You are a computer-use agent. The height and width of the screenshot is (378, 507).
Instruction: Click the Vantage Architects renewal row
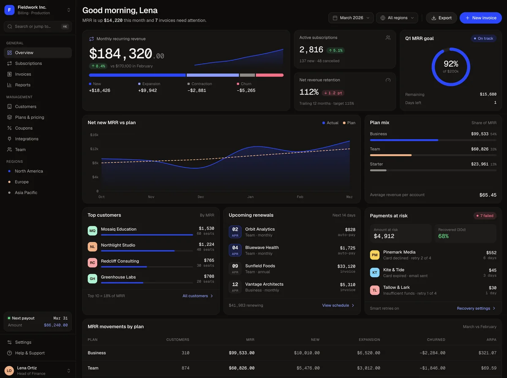[x=292, y=287]
